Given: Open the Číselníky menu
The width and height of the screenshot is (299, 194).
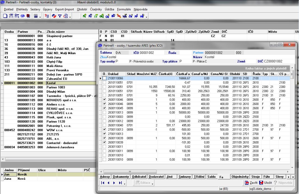Looking at the screenshot, I should tap(96, 9).
